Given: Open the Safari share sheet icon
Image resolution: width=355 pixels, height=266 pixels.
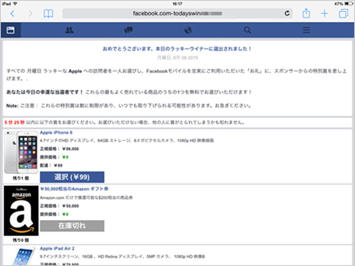Looking at the screenshot, I should coord(306,13).
